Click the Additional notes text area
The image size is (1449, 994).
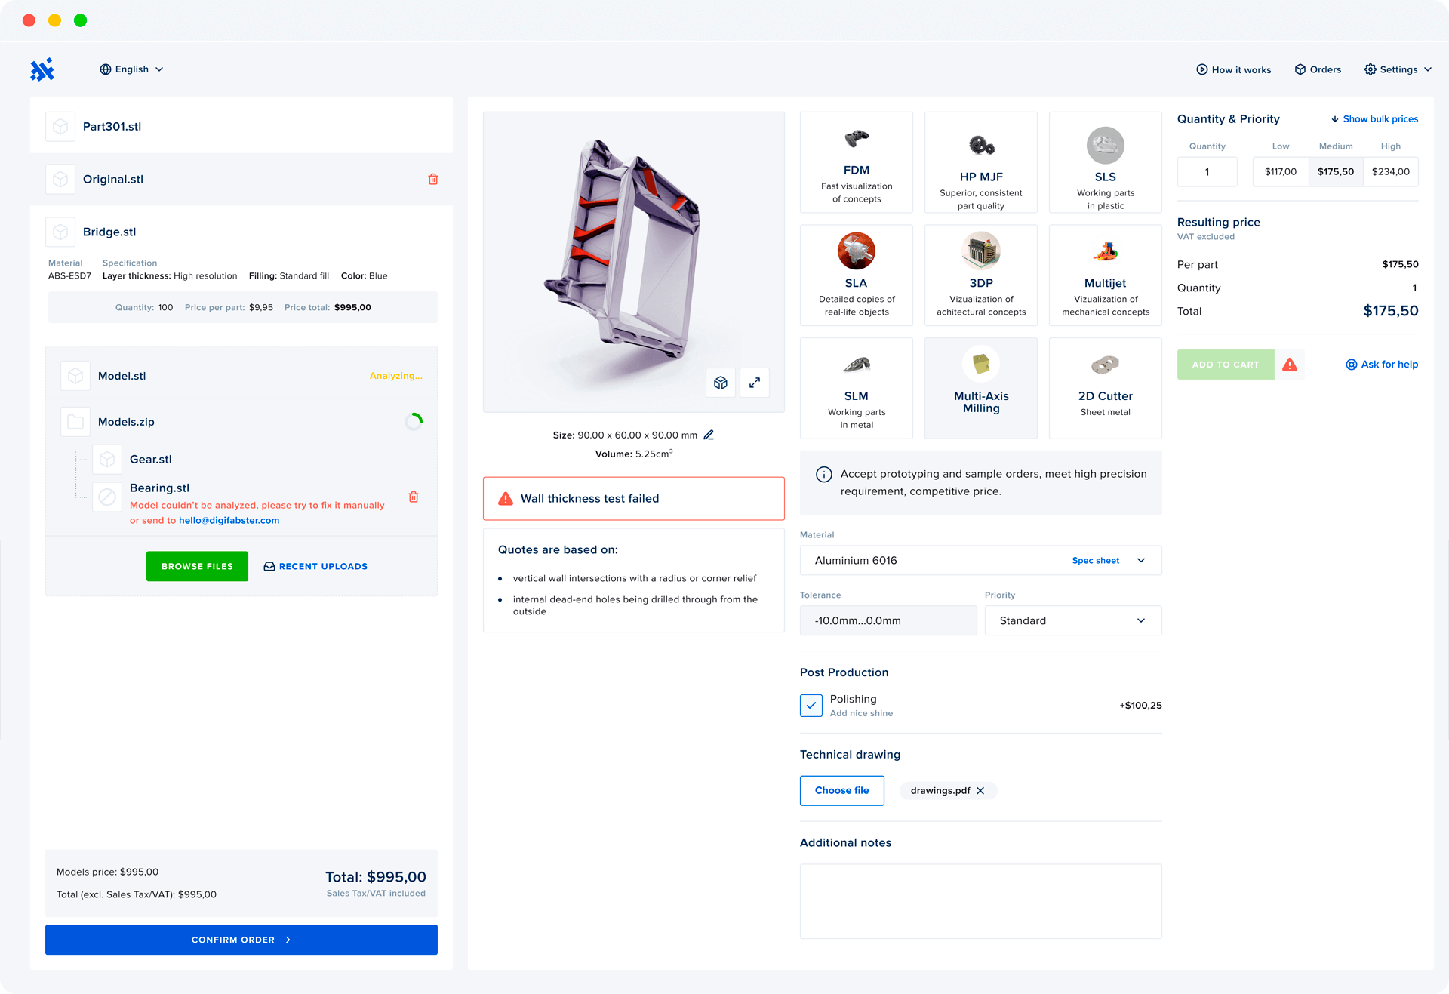point(980,900)
